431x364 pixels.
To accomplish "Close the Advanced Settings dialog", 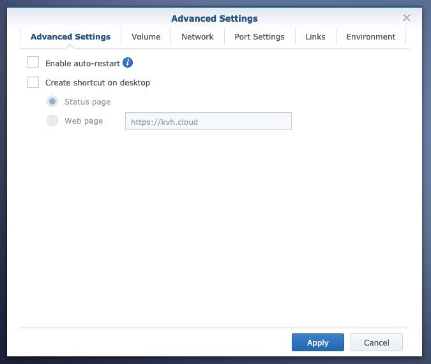I will point(407,18).
